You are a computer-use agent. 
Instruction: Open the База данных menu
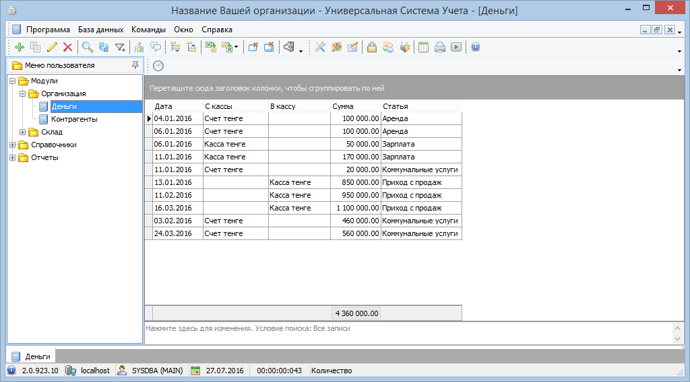click(100, 30)
